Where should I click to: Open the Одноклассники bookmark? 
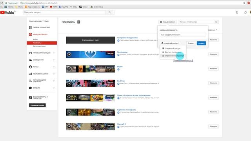[33, 7]
